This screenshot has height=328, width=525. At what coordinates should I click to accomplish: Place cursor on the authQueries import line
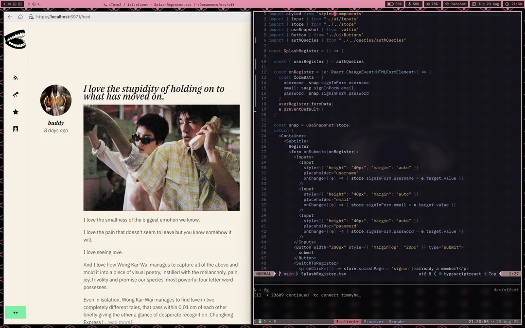pyautogui.click(x=337, y=40)
